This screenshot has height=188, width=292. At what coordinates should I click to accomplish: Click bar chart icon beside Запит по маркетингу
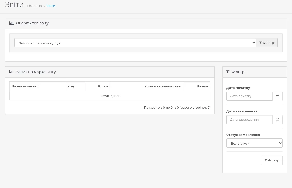[11, 72]
